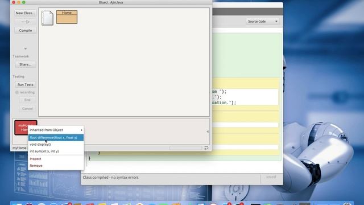Click the New Class... button

25,13
